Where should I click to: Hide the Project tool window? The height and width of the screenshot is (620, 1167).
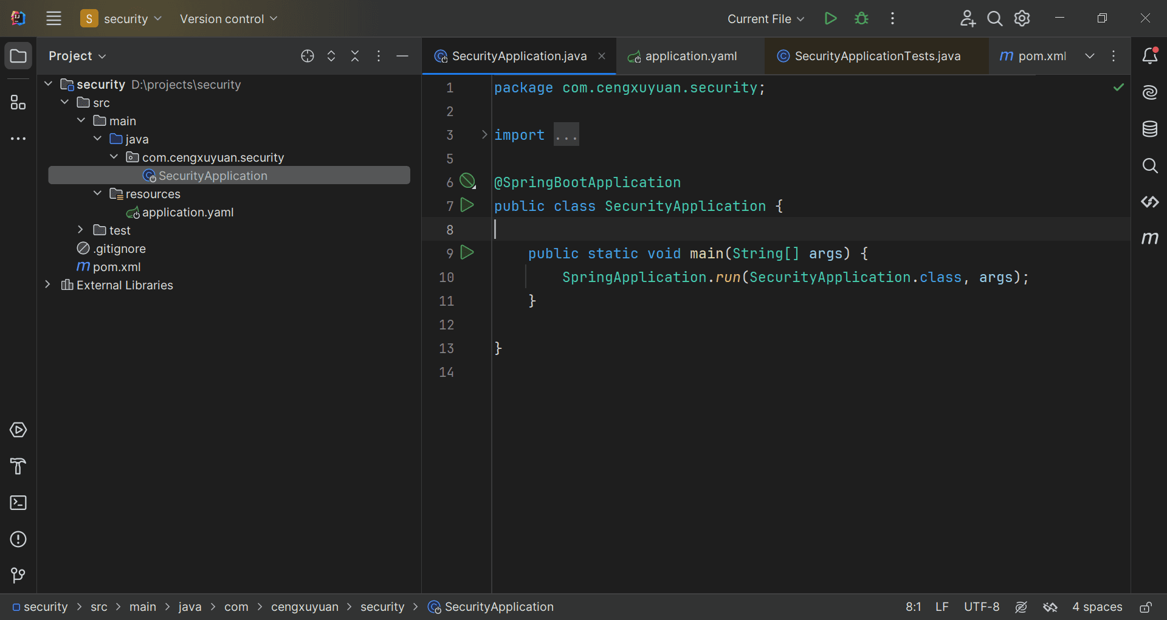click(x=402, y=56)
